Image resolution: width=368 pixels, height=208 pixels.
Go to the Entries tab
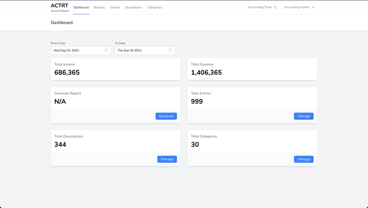pos(114,7)
